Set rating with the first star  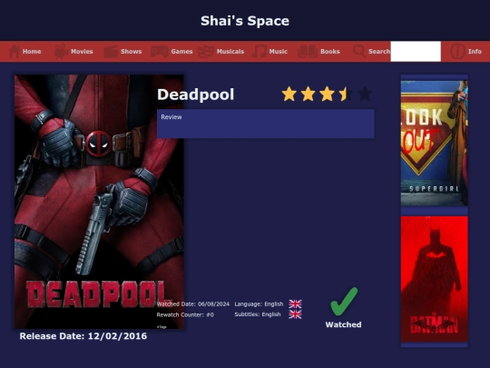coord(289,94)
